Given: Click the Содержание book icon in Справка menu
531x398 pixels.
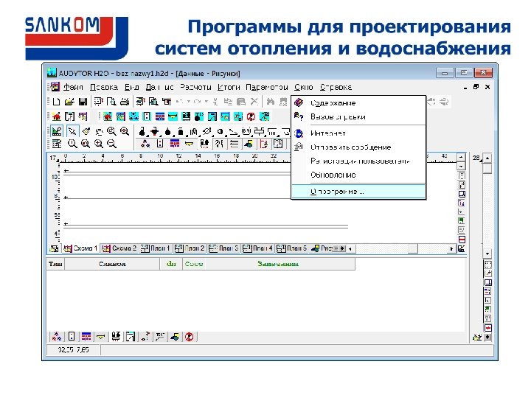Looking at the screenshot, I should pyautogui.click(x=299, y=102).
